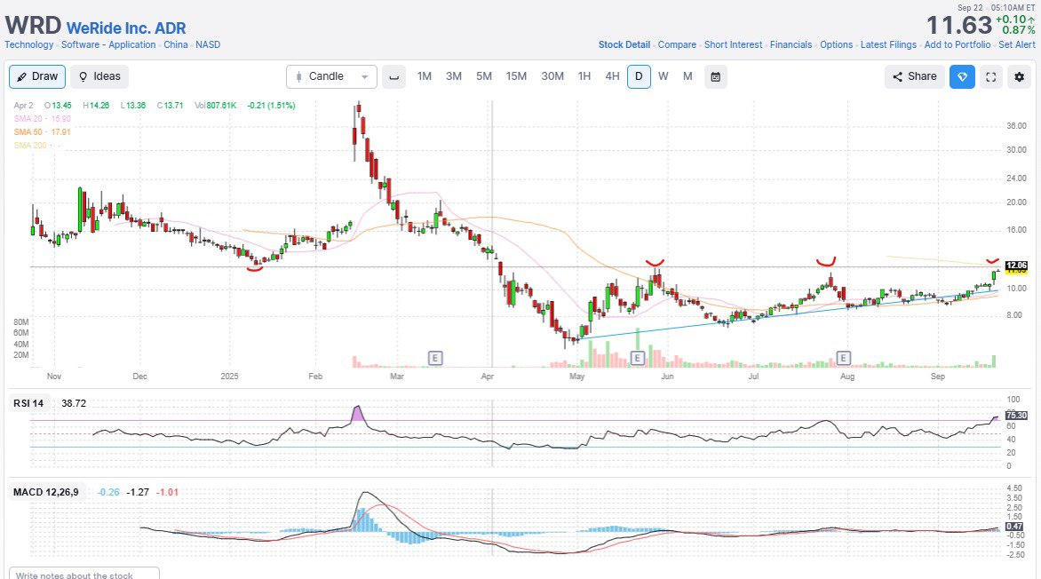1041x579 pixels.
Task: Click the earnings E marker in late May
Action: (637, 358)
